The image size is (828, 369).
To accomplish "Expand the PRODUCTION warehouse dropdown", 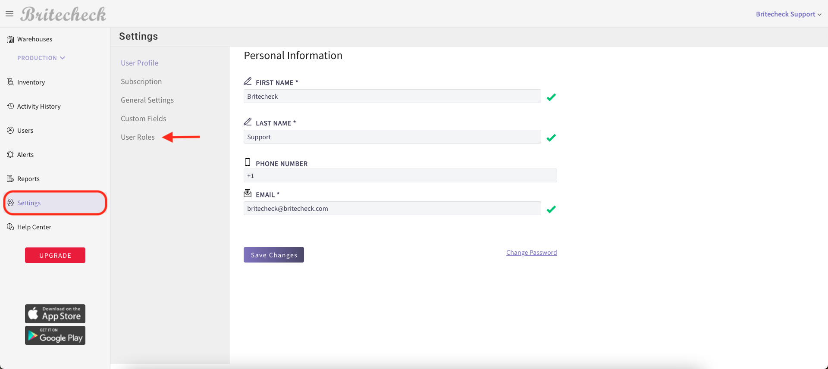I will (41, 58).
